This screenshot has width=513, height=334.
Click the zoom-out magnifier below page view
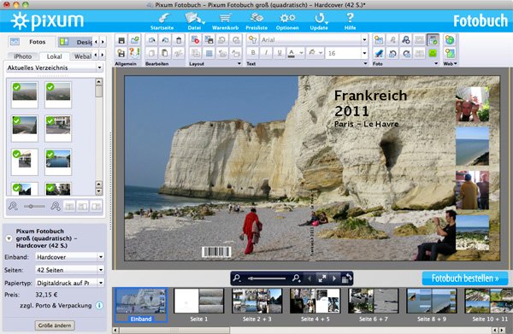coord(238,278)
